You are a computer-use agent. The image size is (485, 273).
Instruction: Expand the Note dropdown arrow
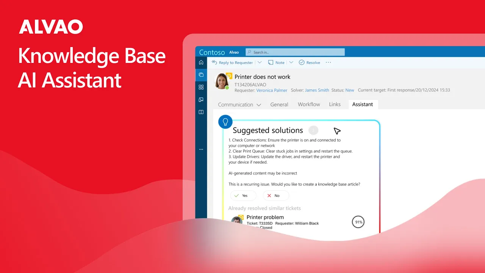(x=291, y=63)
